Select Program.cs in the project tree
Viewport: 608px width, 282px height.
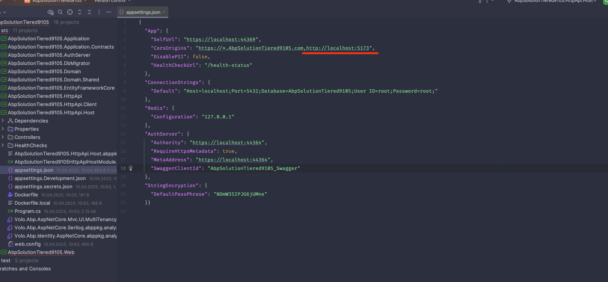click(x=27, y=211)
